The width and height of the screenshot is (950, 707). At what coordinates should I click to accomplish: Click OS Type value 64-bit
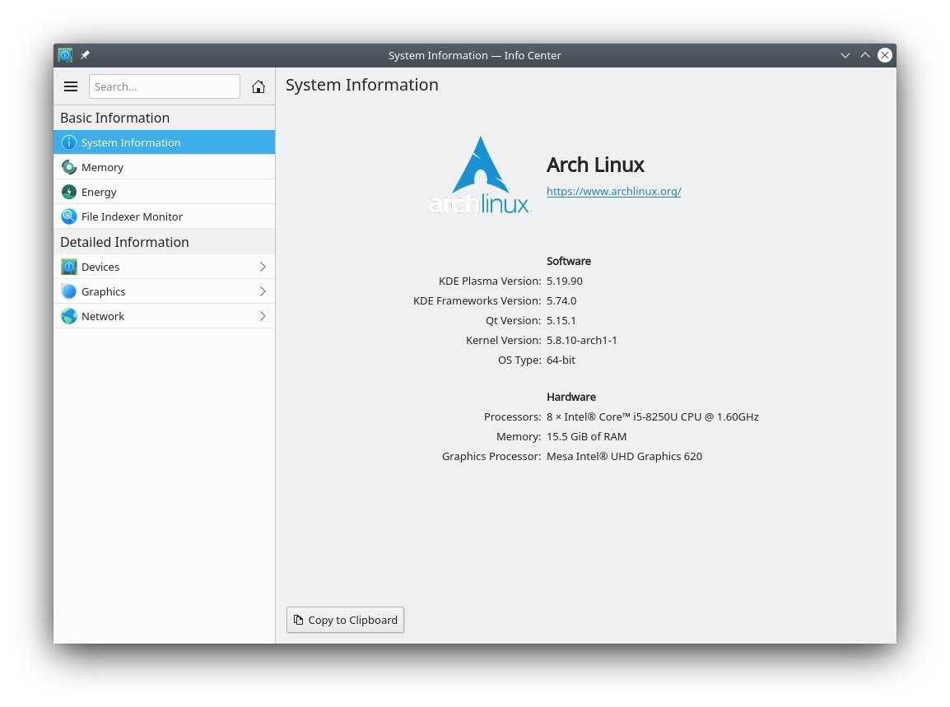tap(561, 360)
